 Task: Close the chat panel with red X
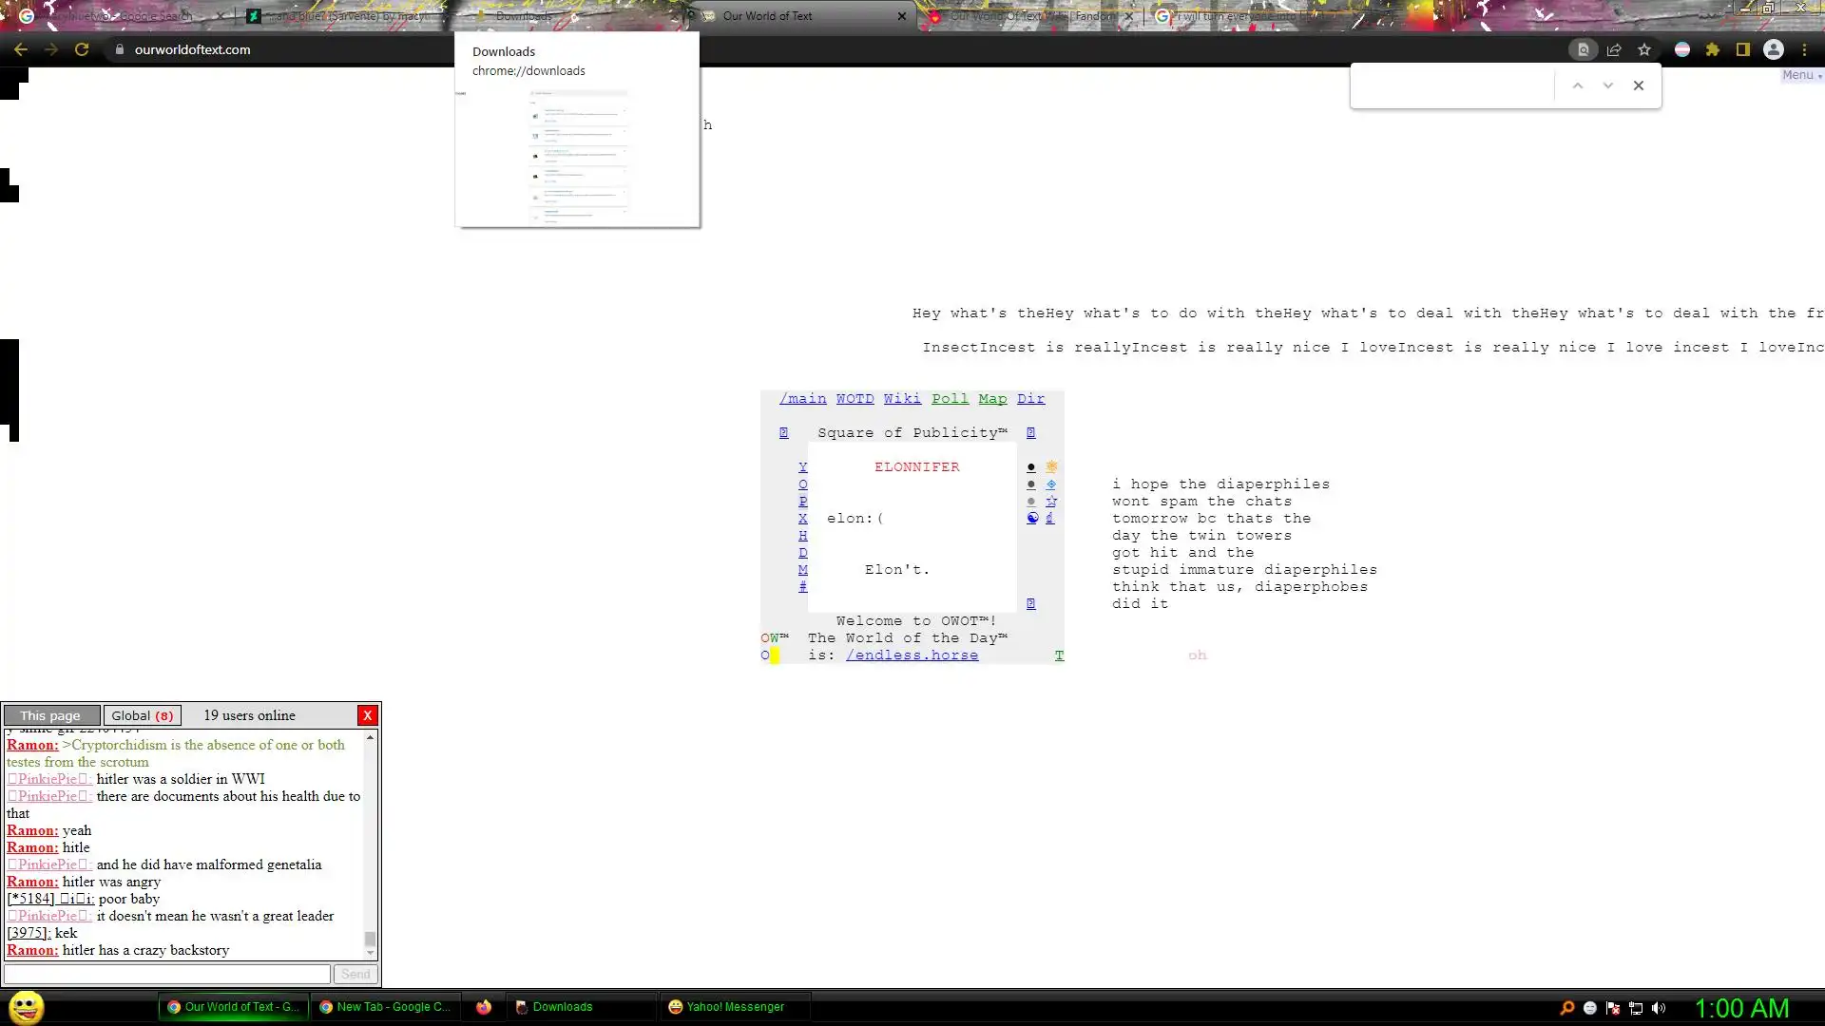(368, 715)
